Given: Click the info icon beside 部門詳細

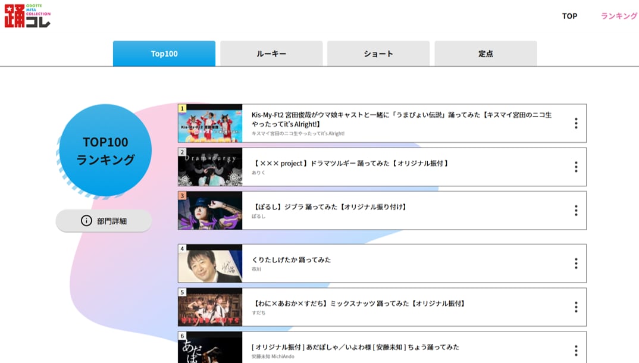Looking at the screenshot, I should tap(87, 221).
